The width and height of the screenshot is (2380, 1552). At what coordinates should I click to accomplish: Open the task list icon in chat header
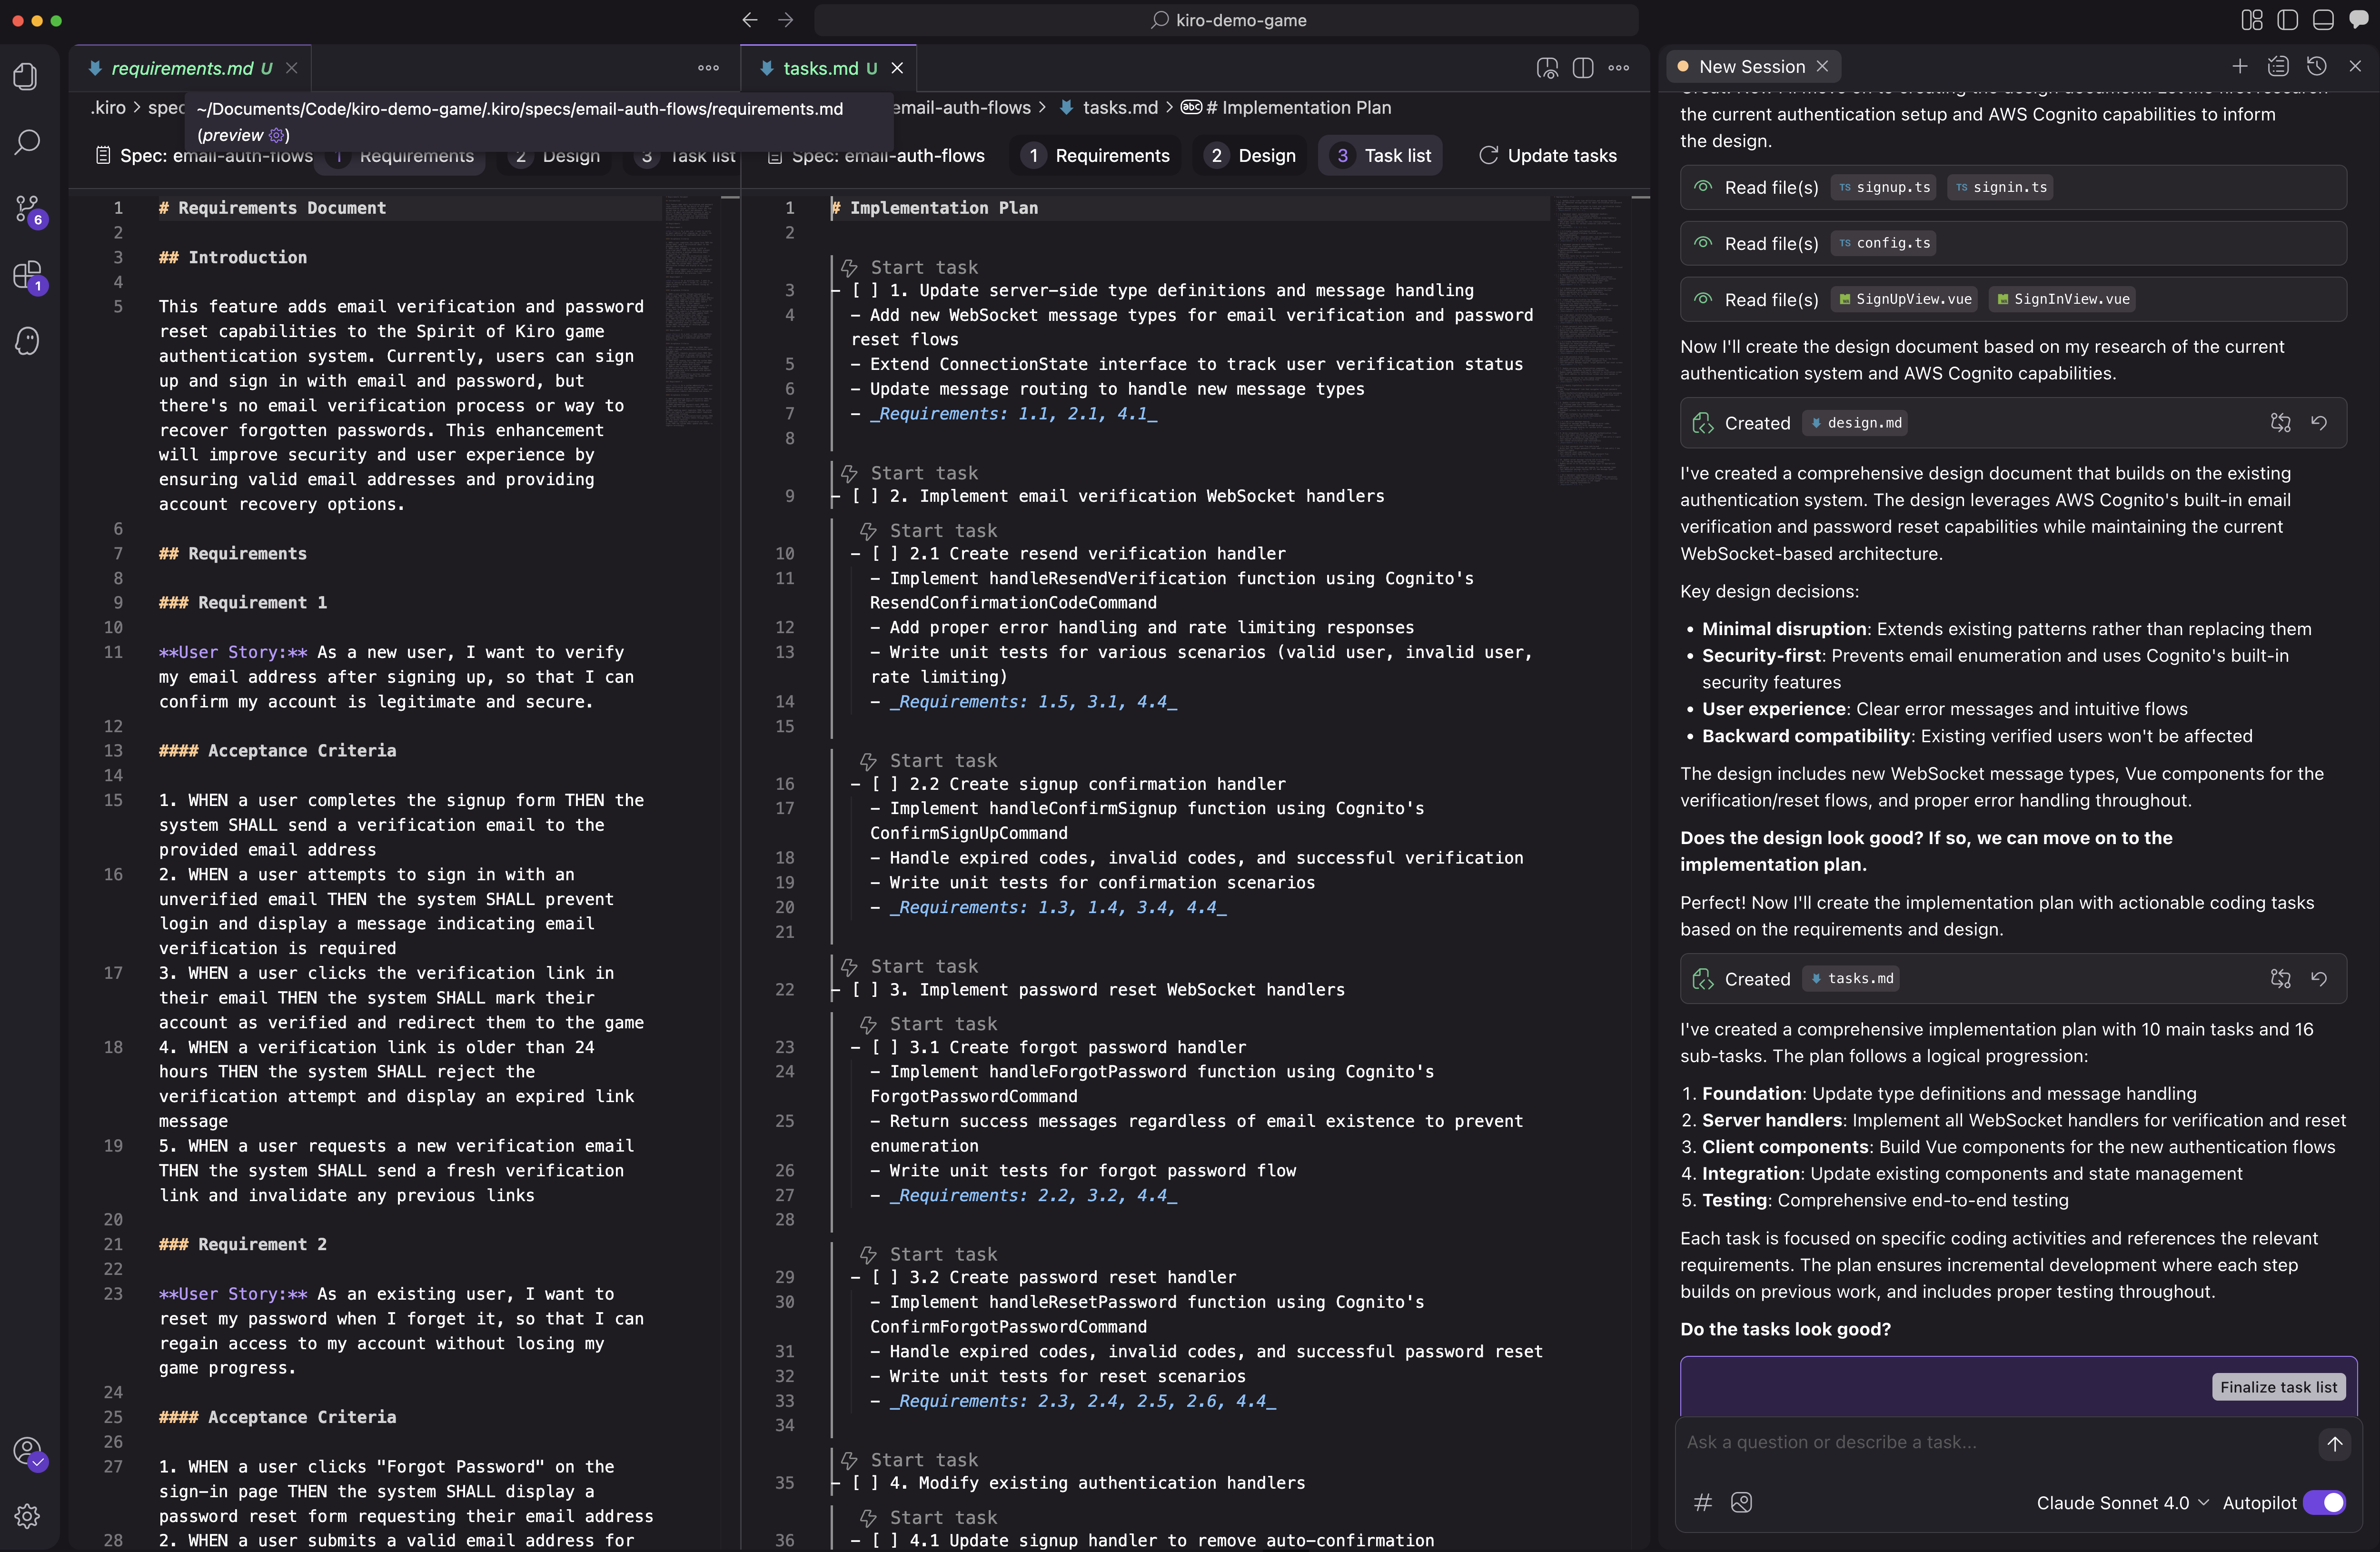coord(2278,66)
